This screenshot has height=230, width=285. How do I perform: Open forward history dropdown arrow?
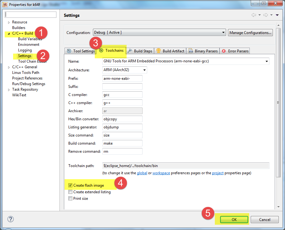(271, 15)
